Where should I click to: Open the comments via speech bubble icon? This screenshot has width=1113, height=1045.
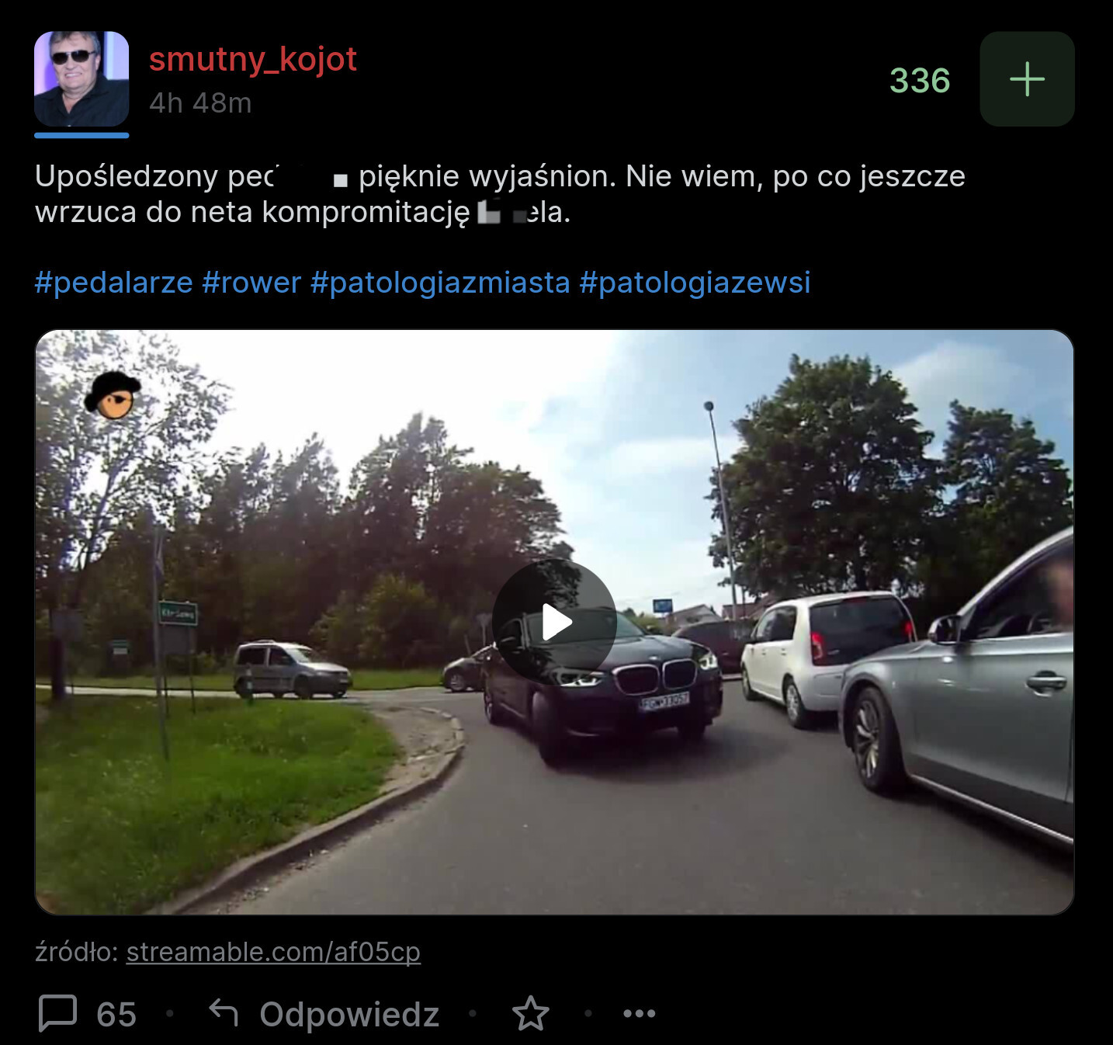click(x=57, y=1013)
